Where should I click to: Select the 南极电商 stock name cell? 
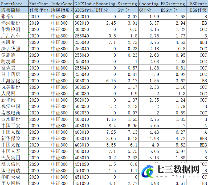coord(14,113)
